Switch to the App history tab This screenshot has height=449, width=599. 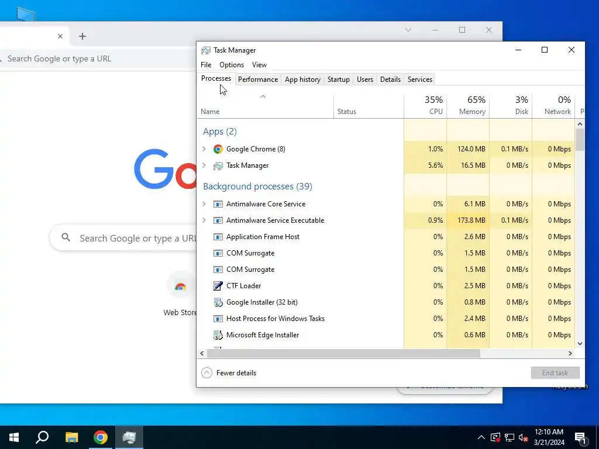click(x=302, y=80)
